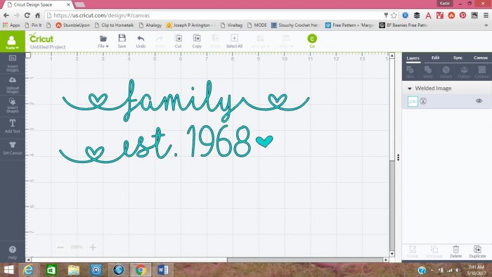Click the Cricut logo

[x=41, y=38]
